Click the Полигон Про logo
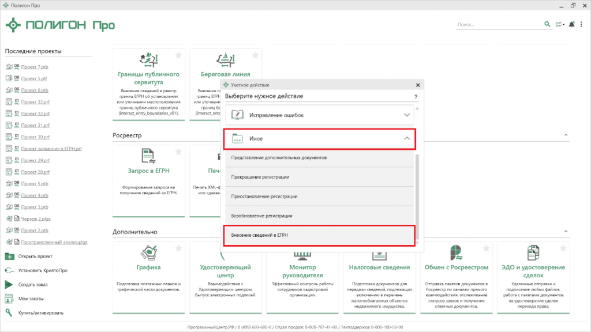Image resolution: width=591 pixels, height=332 pixels. [60, 25]
